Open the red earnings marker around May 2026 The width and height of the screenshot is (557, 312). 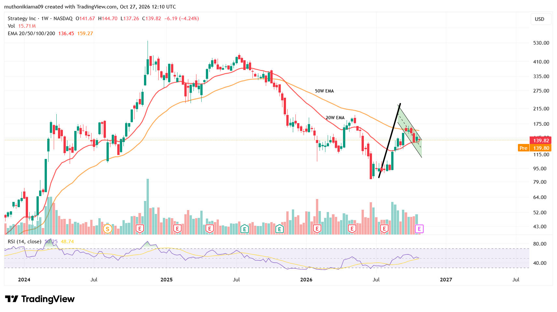coord(352,229)
